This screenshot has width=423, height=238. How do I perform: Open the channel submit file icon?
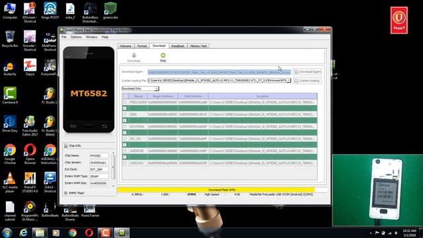click(x=10, y=211)
